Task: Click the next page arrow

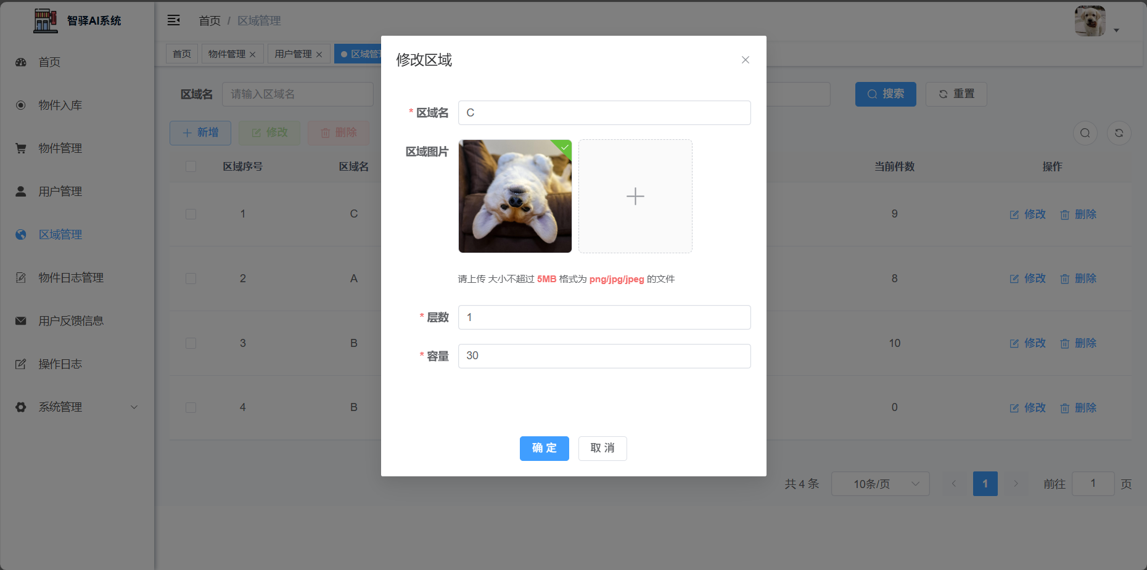Action: coord(1016,484)
